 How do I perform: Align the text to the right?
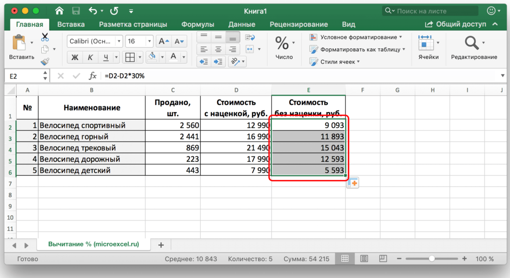(x=233, y=49)
